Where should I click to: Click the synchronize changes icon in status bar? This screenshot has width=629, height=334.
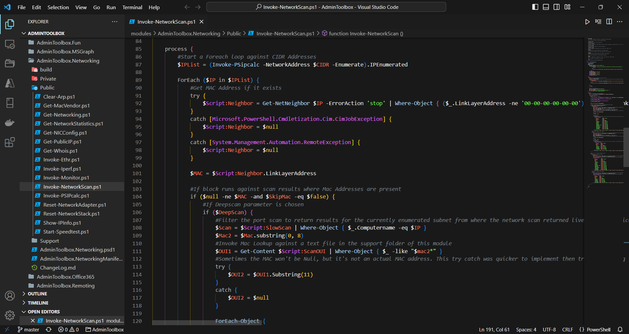[48, 329]
